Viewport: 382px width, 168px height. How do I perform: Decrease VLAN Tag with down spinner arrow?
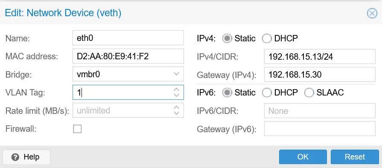(x=176, y=95)
